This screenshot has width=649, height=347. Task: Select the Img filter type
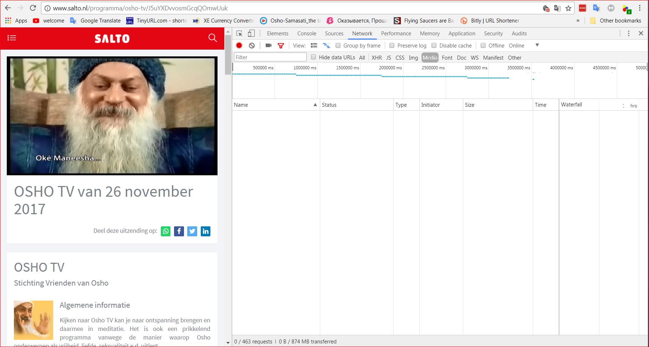tap(413, 57)
